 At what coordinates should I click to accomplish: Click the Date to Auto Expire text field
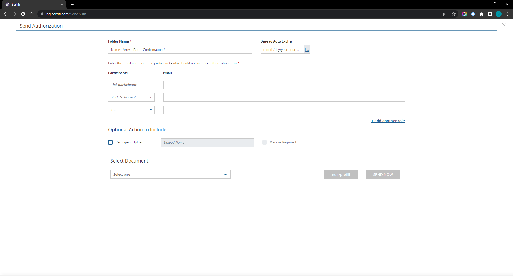pos(282,49)
